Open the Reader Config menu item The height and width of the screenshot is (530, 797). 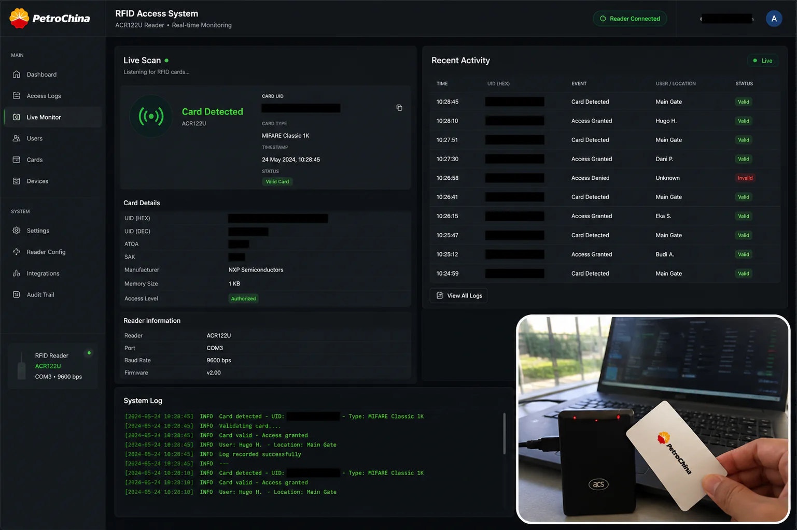pyautogui.click(x=52, y=252)
